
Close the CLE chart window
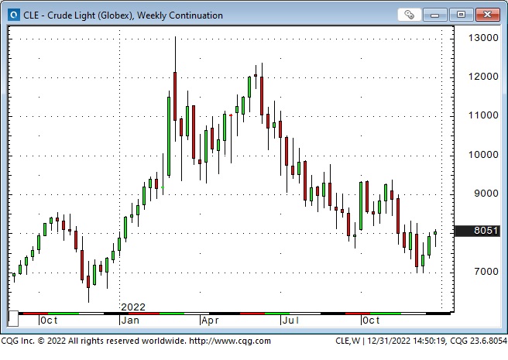[487, 15]
